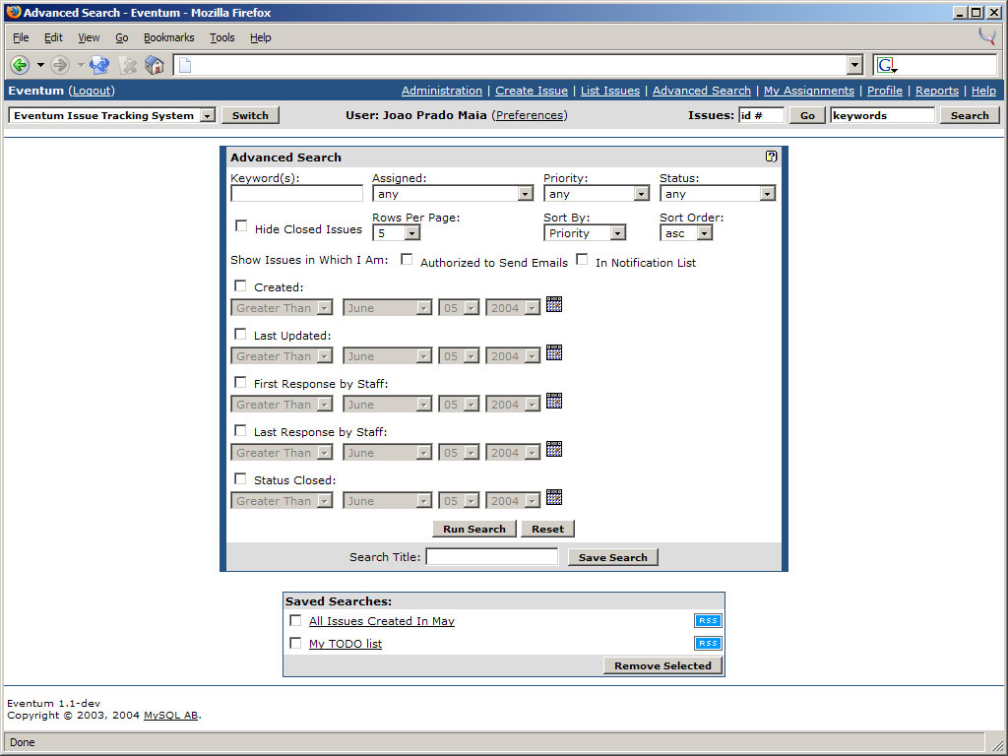
Task: Click the Run Search button
Action: coord(473,530)
